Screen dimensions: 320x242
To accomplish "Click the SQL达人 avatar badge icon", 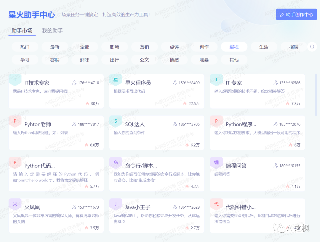I will (x=116, y=121).
